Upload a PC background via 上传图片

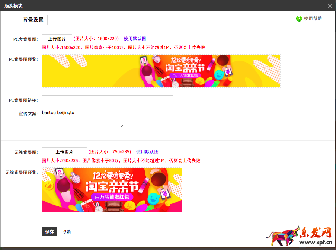pos(57,39)
